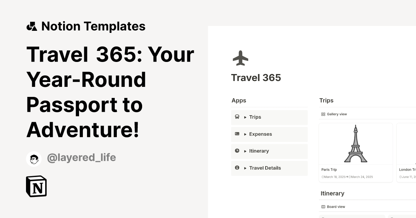416x218 pixels.
Task: Switch to the Gallery view tab
Action: (x=333, y=114)
